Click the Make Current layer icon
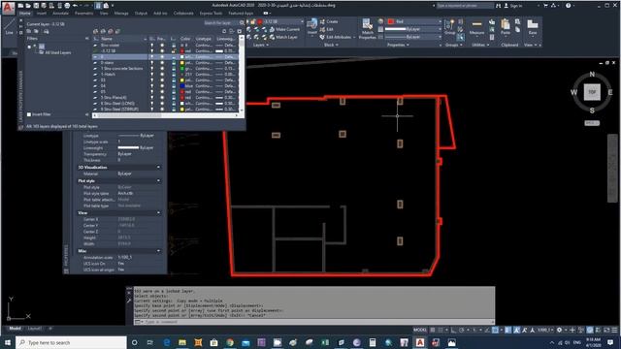 [272, 29]
